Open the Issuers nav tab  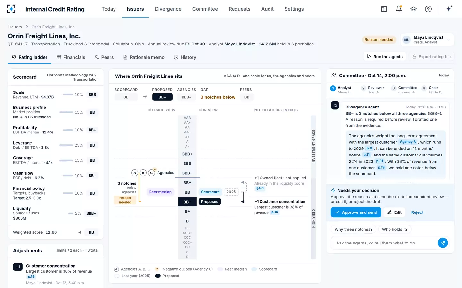(135, 9)
